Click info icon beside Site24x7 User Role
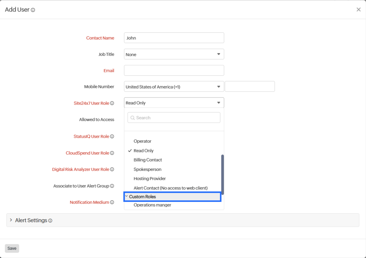Image resolution: width=366 pixels, height=258 pixels. coord(112,103)
